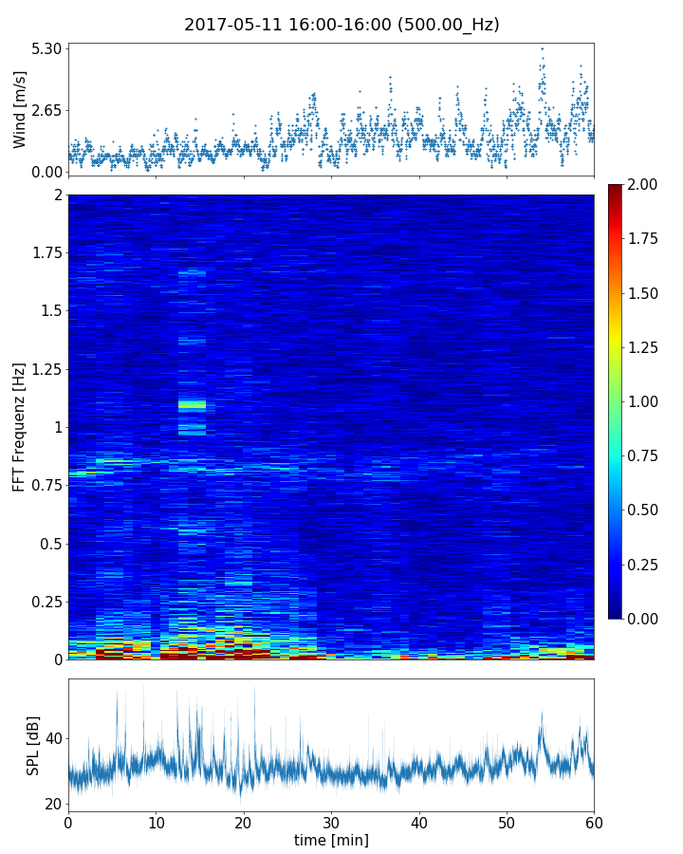Image resolution: width=683 pixels, height=854 pixels.
Task: Click the 0.75 tick on frequency axis
Action: click(x=46, y=486)
